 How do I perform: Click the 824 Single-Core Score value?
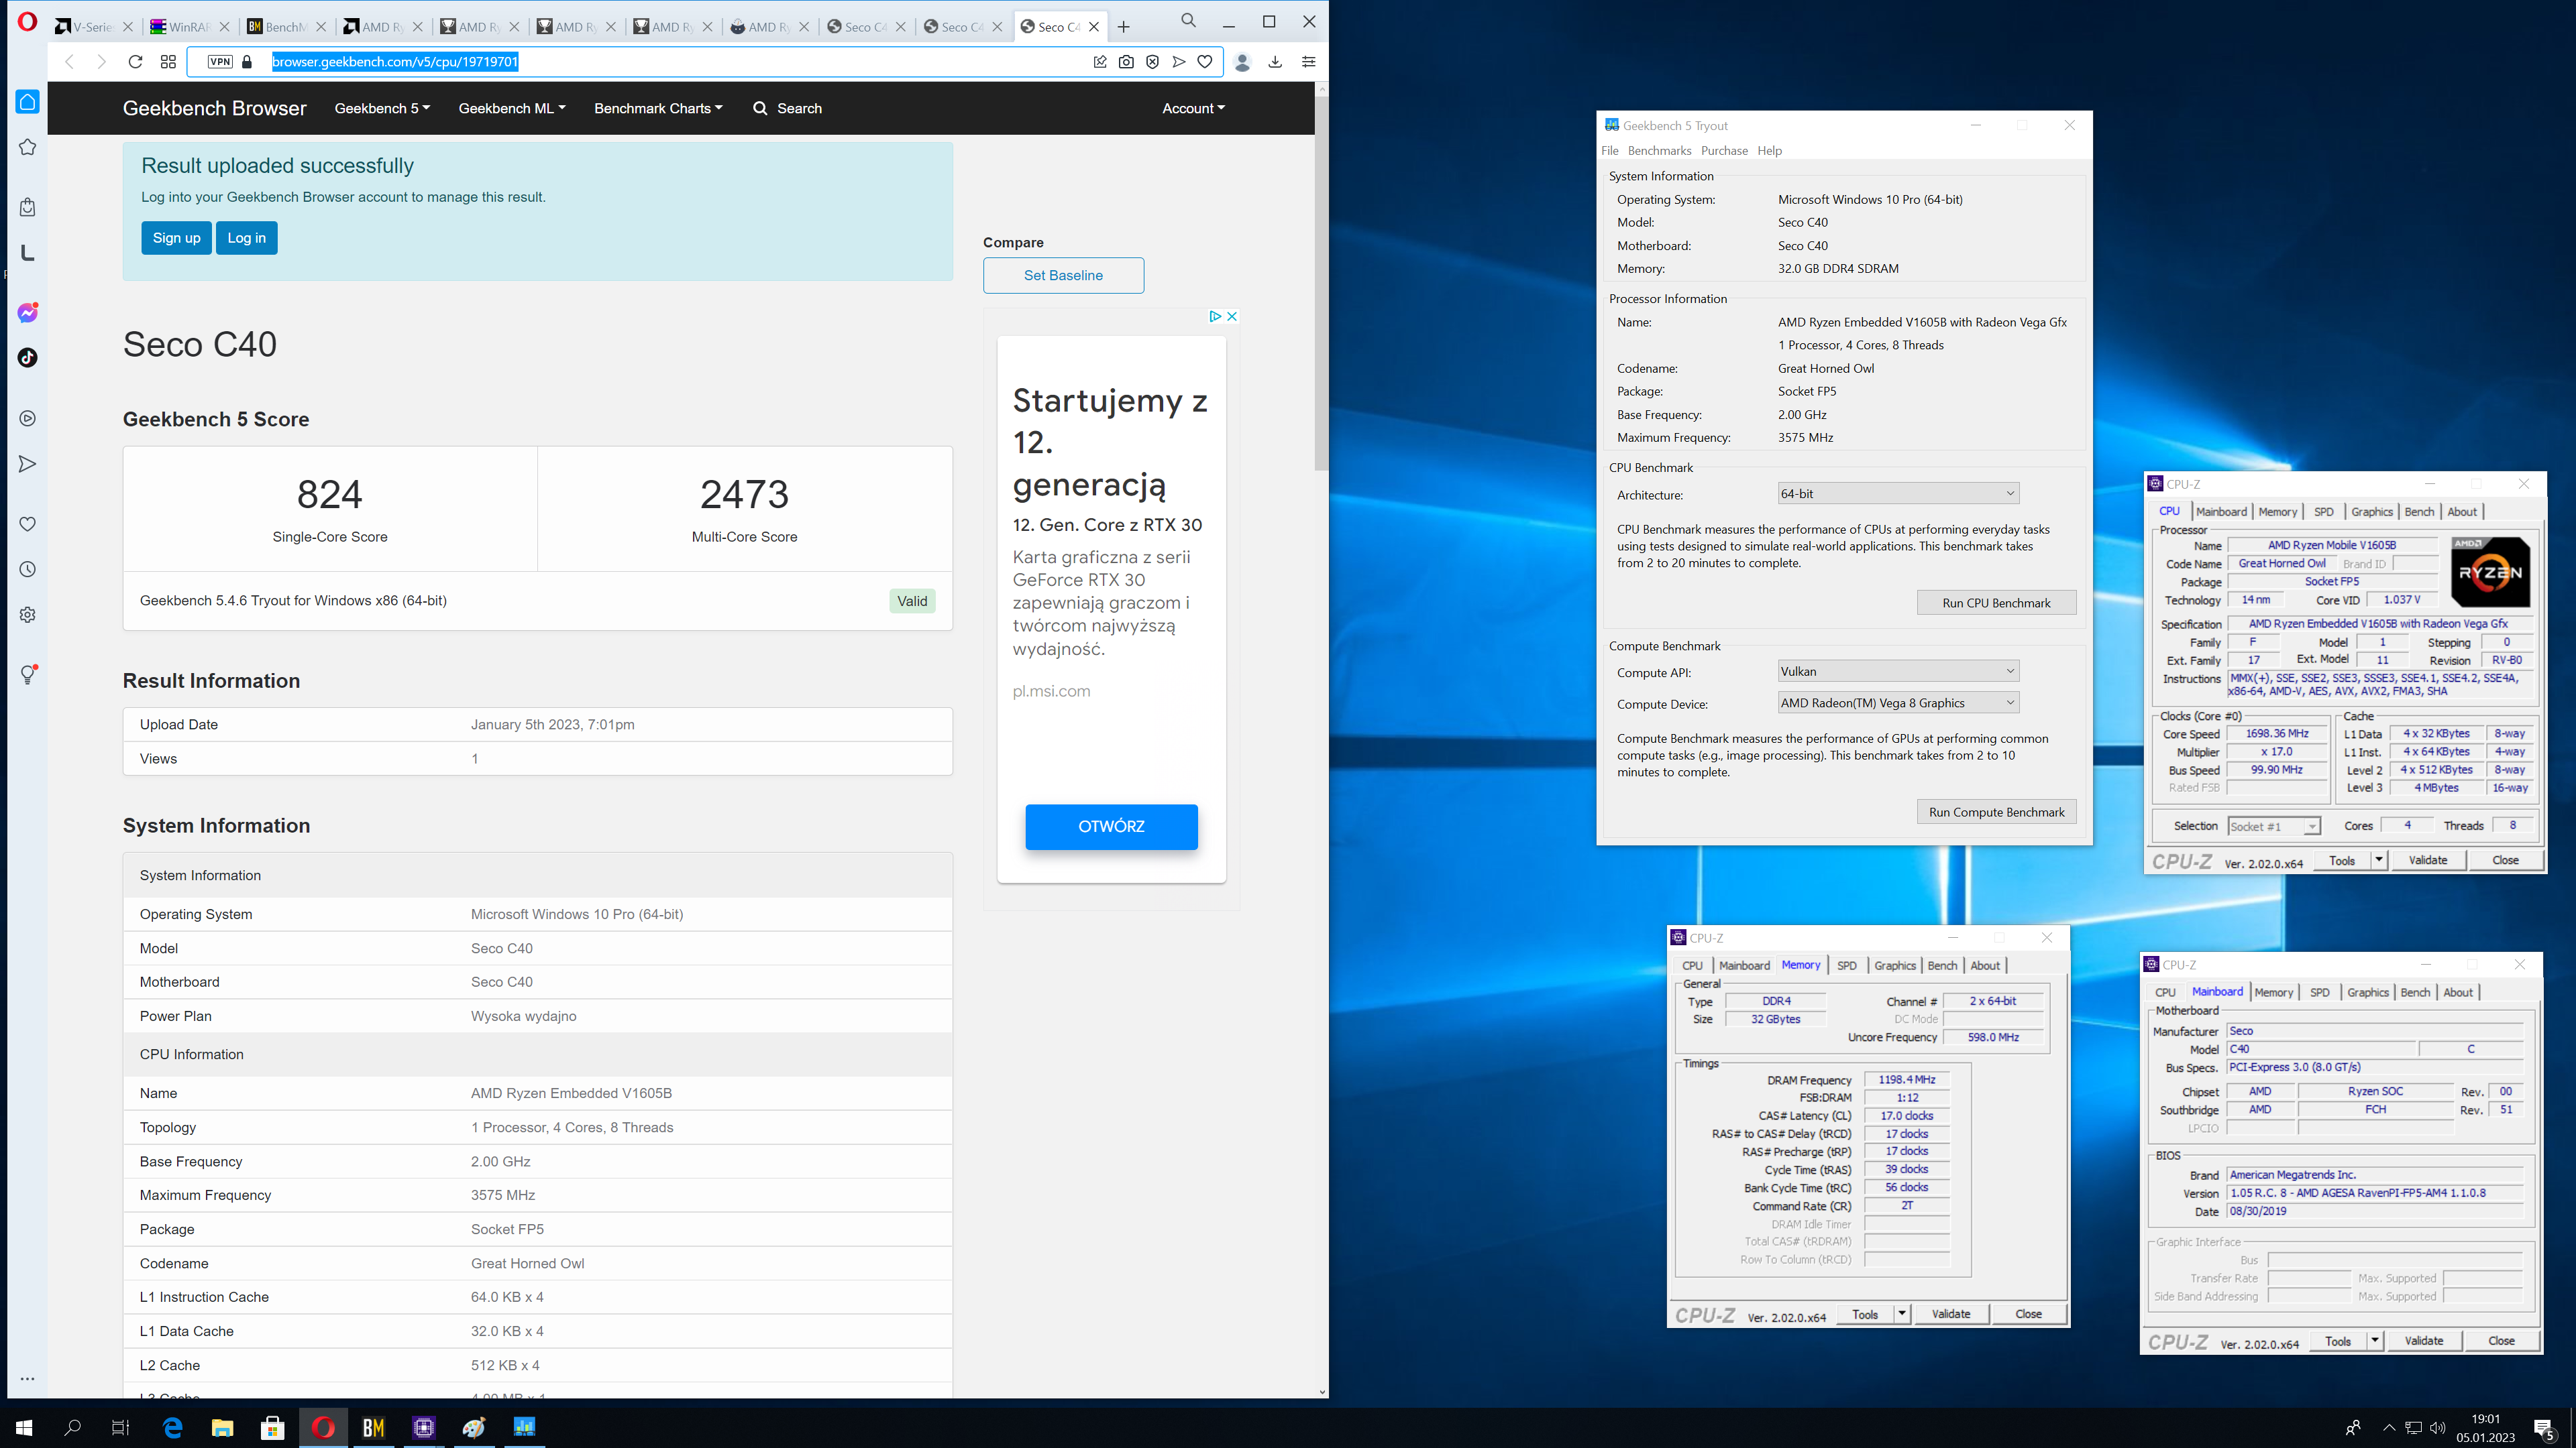(x=330, y=495)
